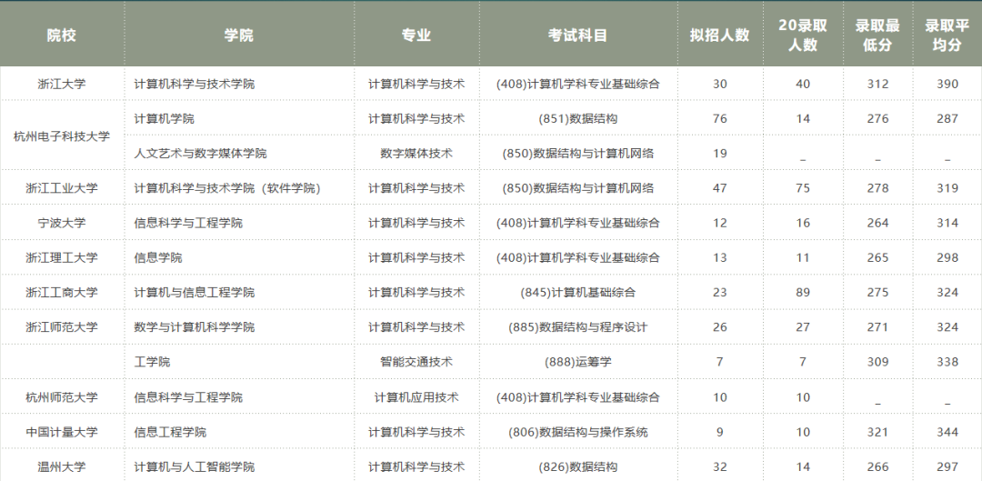Select the 杭州电子科技大学 cell
The width and height of the screenshot is (982, 481).
click(62, 135)
